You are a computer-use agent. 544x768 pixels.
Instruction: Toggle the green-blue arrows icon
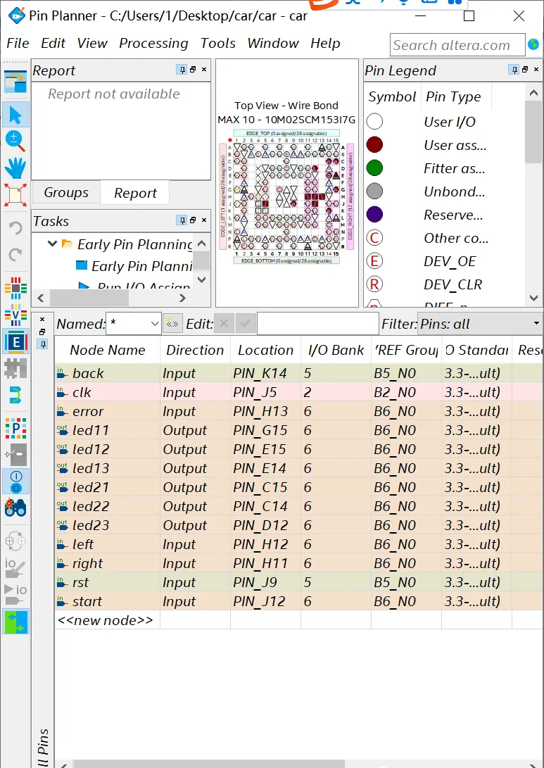[15, 622]
